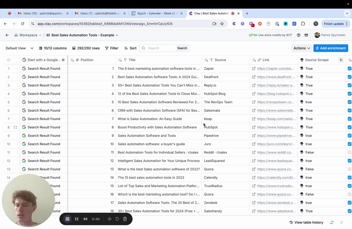
Task: Switch to the Inbox (7) Gmail tab
Action: click(x=100, y=13)
